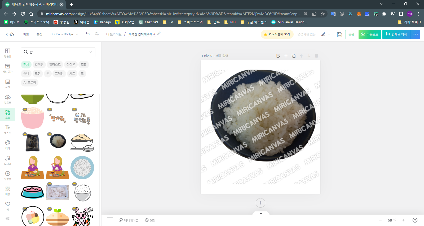Image resolution: width=424 pixels, height=226 pixels.
Task: Open the 애니메이션 animation option
Action: pos(129,220)
